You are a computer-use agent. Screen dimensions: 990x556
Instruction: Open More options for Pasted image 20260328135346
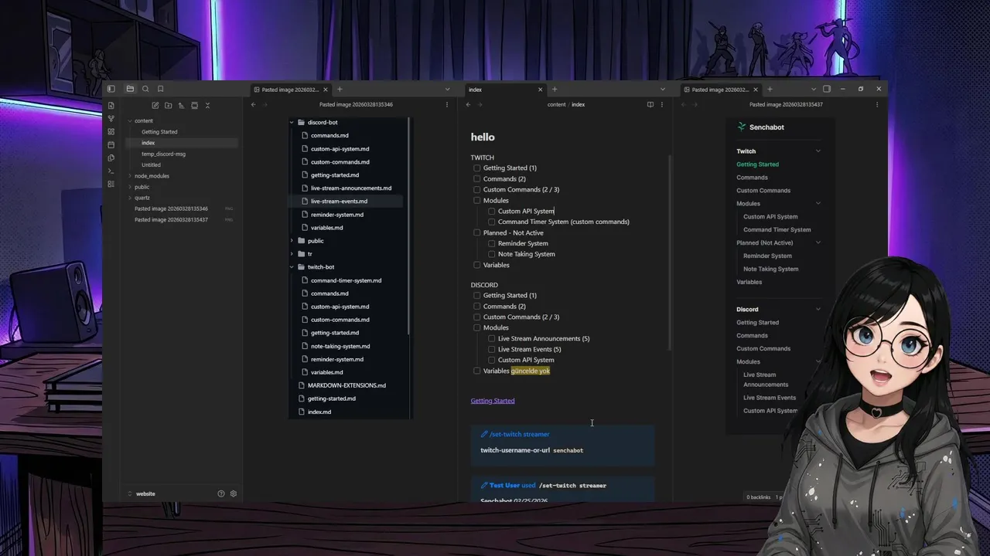pos(446,104)
